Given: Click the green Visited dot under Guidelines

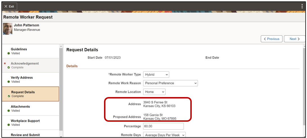Looking at the screenshot, I should [x=9, y=53].
